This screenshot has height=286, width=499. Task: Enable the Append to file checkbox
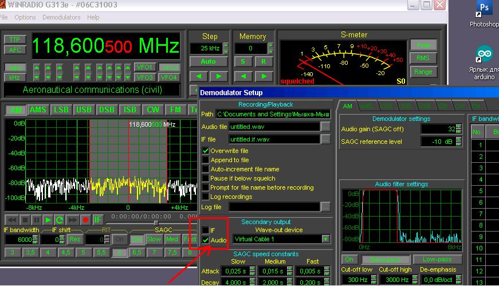(x=206, y=160)
